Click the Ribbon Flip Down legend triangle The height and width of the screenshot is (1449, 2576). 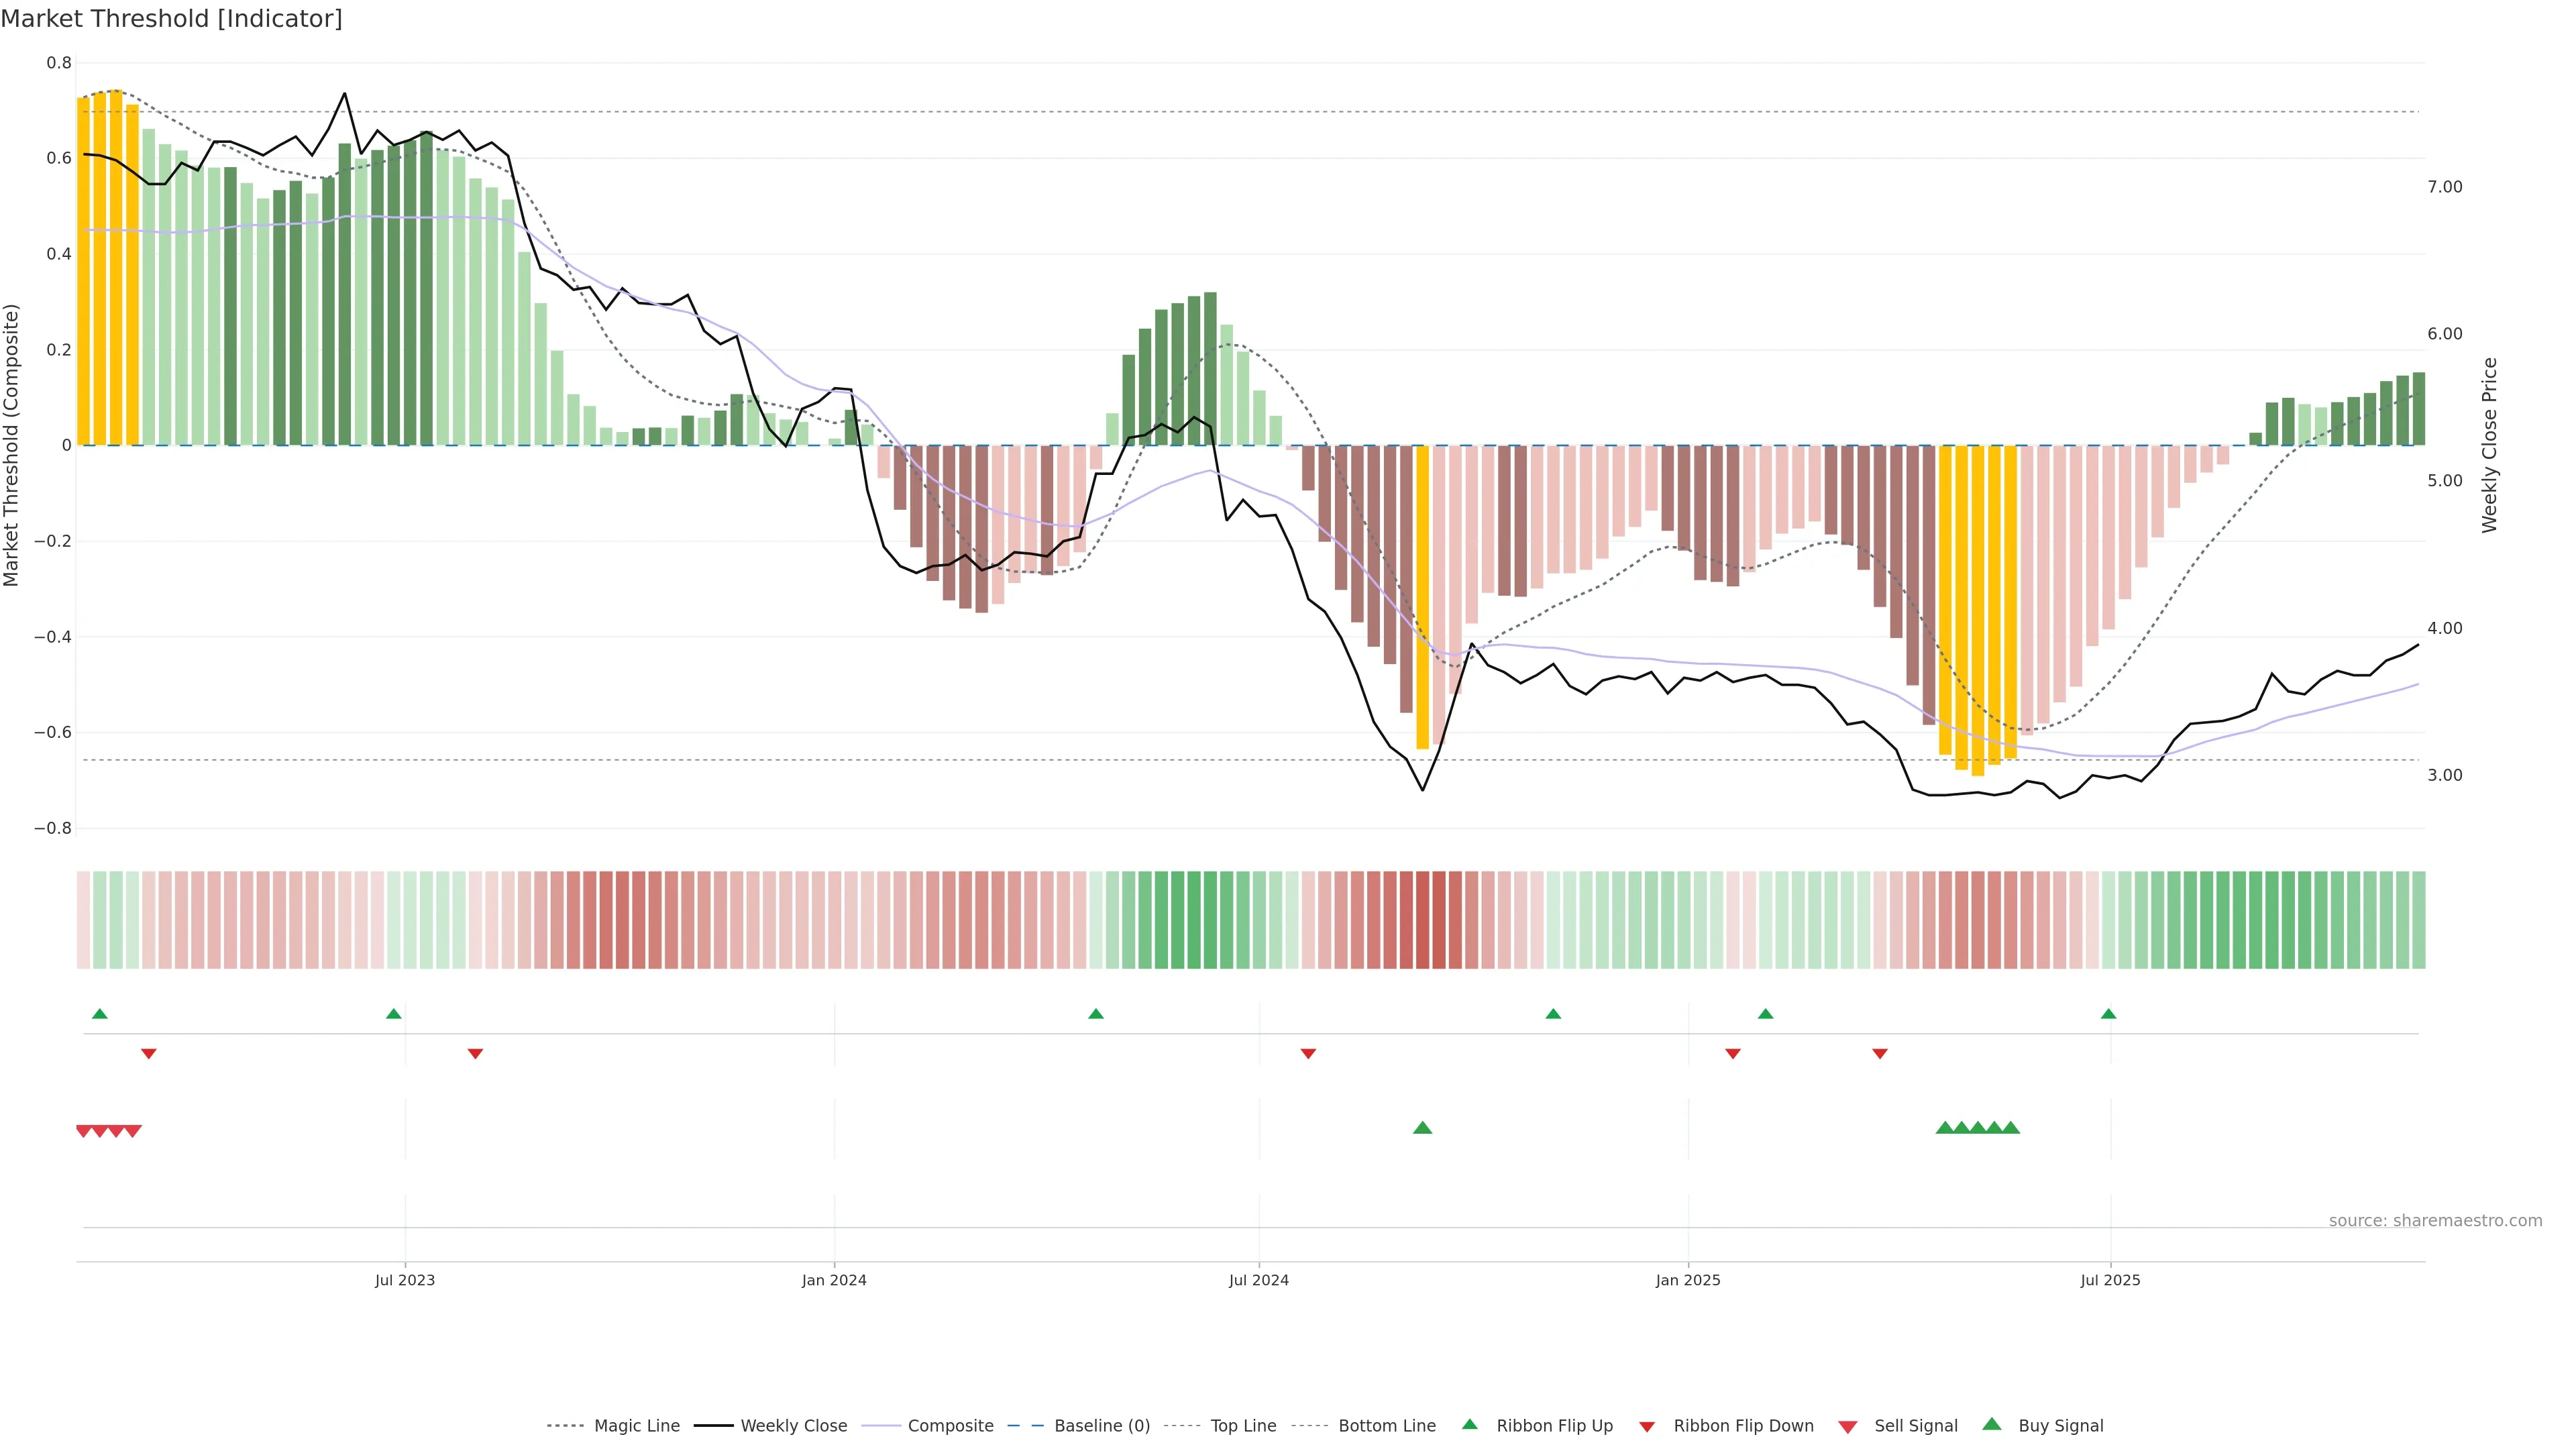pyautogui.click(x=1647, y=1427)
